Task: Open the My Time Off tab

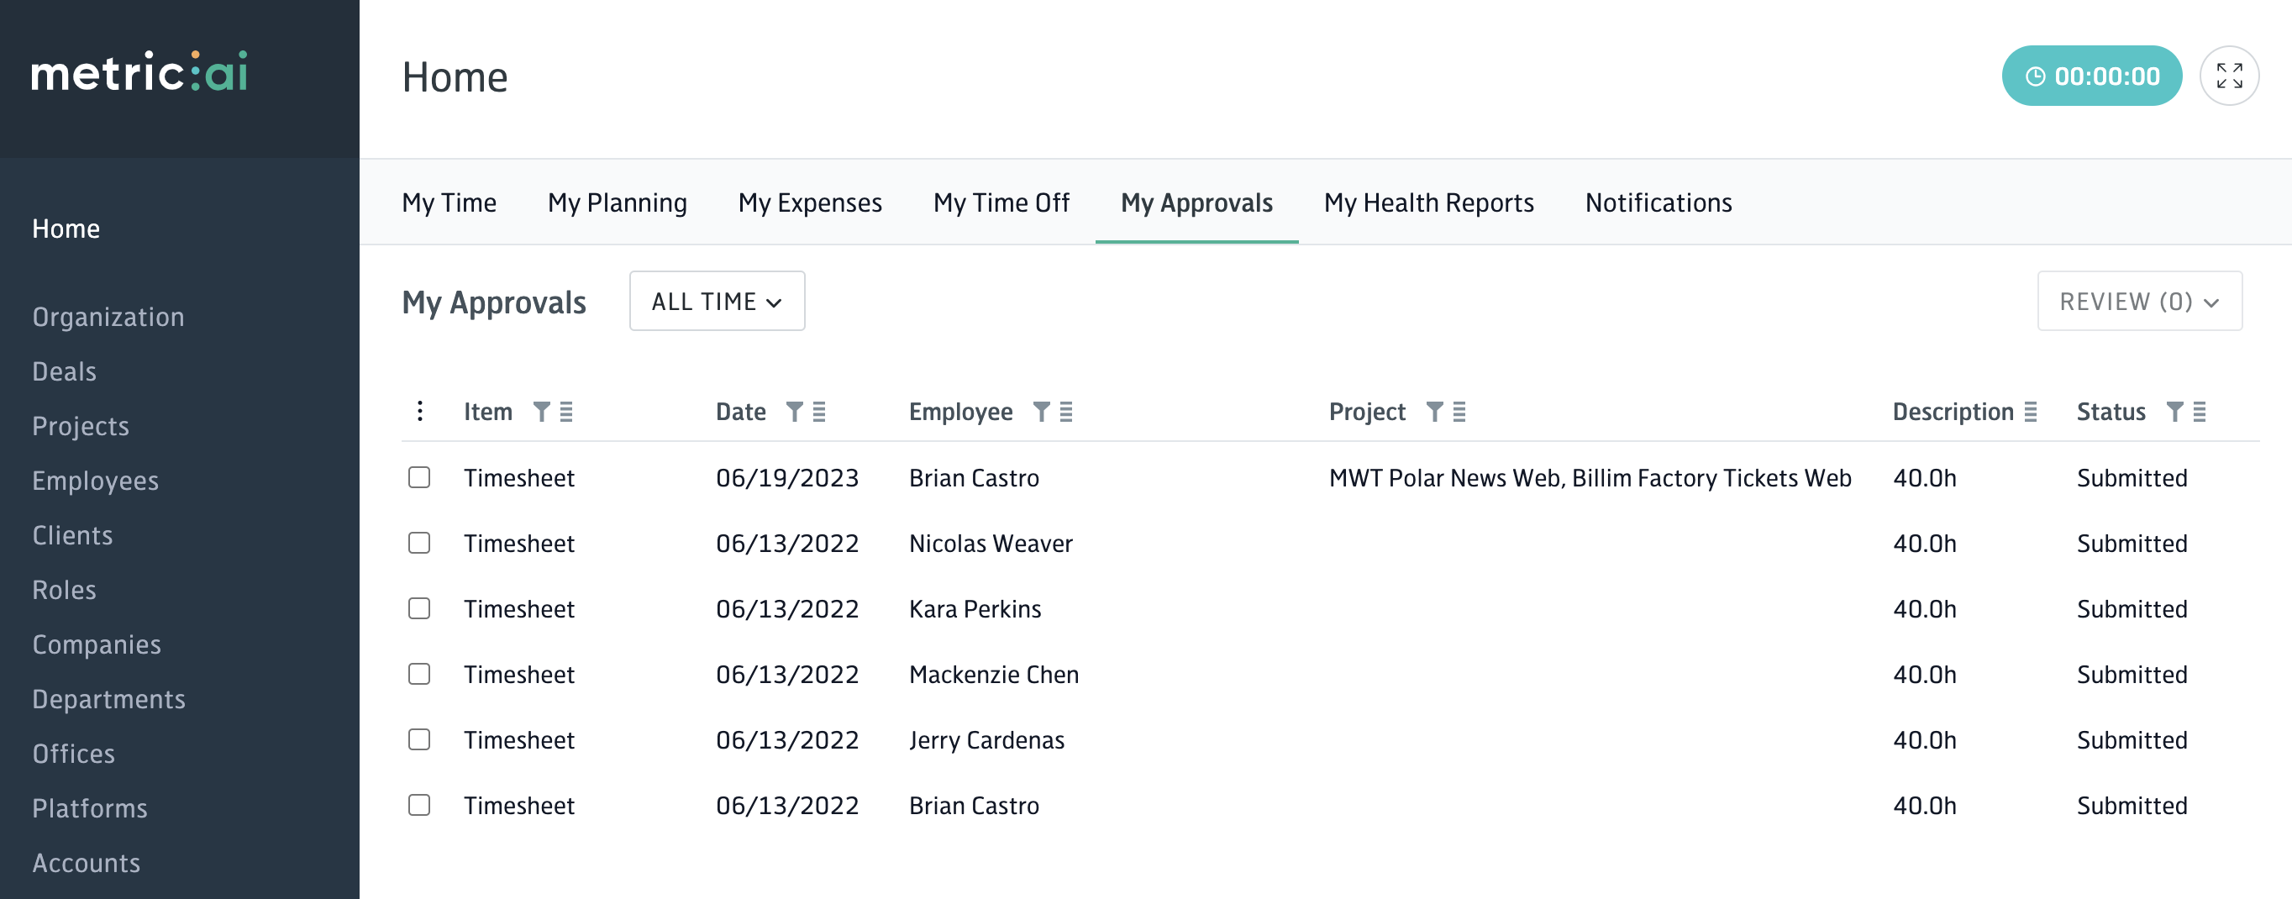Action: click(1001, 203)
